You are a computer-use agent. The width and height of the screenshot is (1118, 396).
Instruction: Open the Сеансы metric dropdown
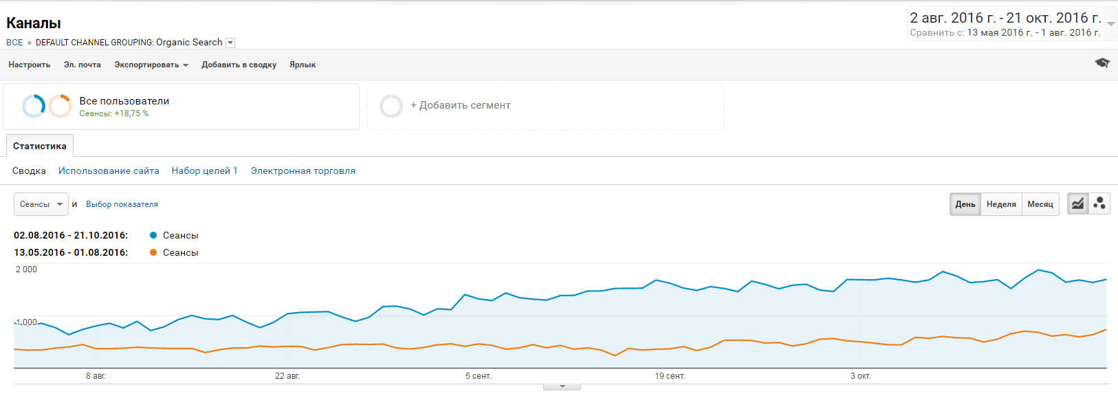[x=41, y=204]
